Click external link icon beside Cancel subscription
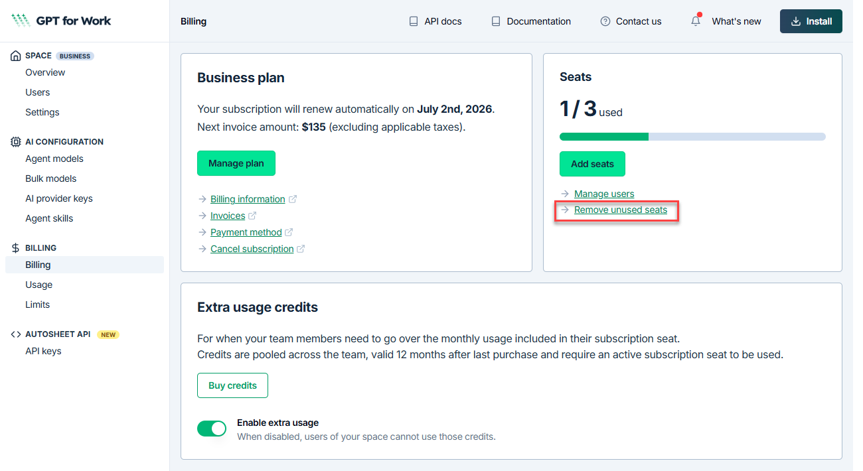The height and width of the screenshot is (471, 863). [x=301, y=249]
